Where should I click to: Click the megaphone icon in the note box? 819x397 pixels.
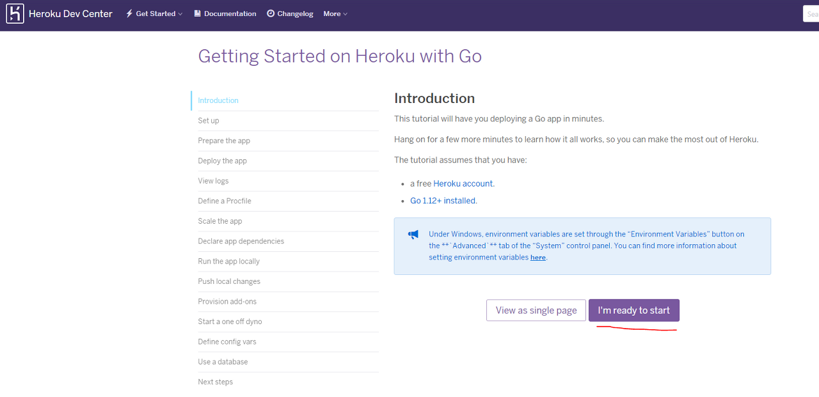(x=413, y=235)
